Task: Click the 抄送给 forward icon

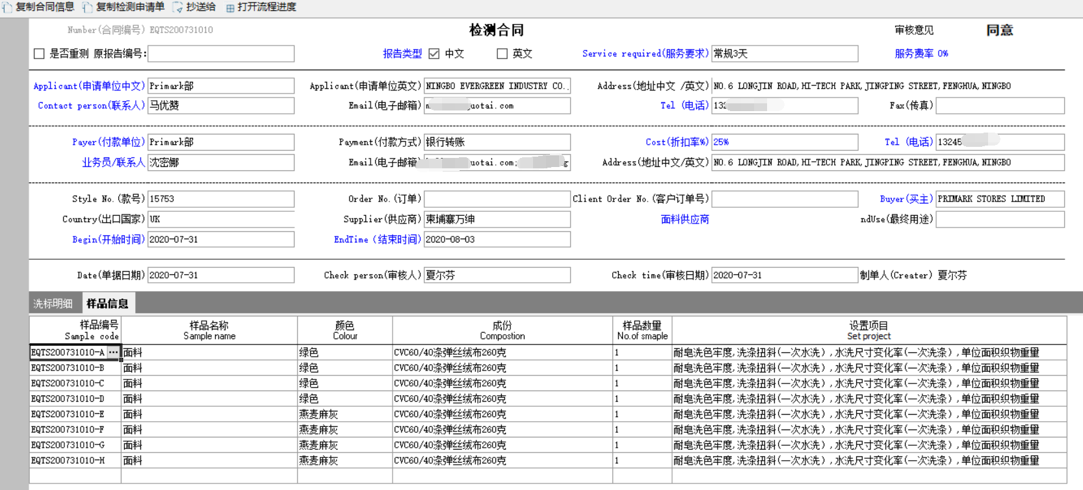Action: click(x=177, y=7)
